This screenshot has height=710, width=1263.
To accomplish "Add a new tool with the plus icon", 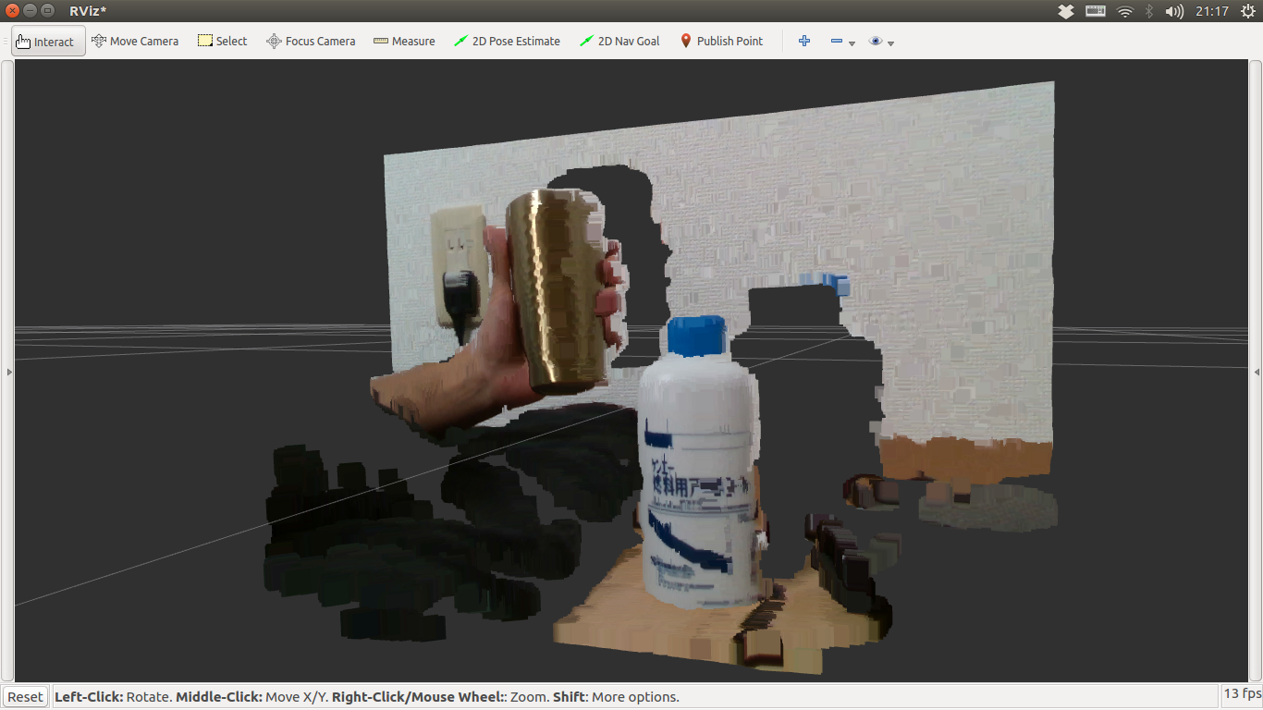I will coord(803,41).
